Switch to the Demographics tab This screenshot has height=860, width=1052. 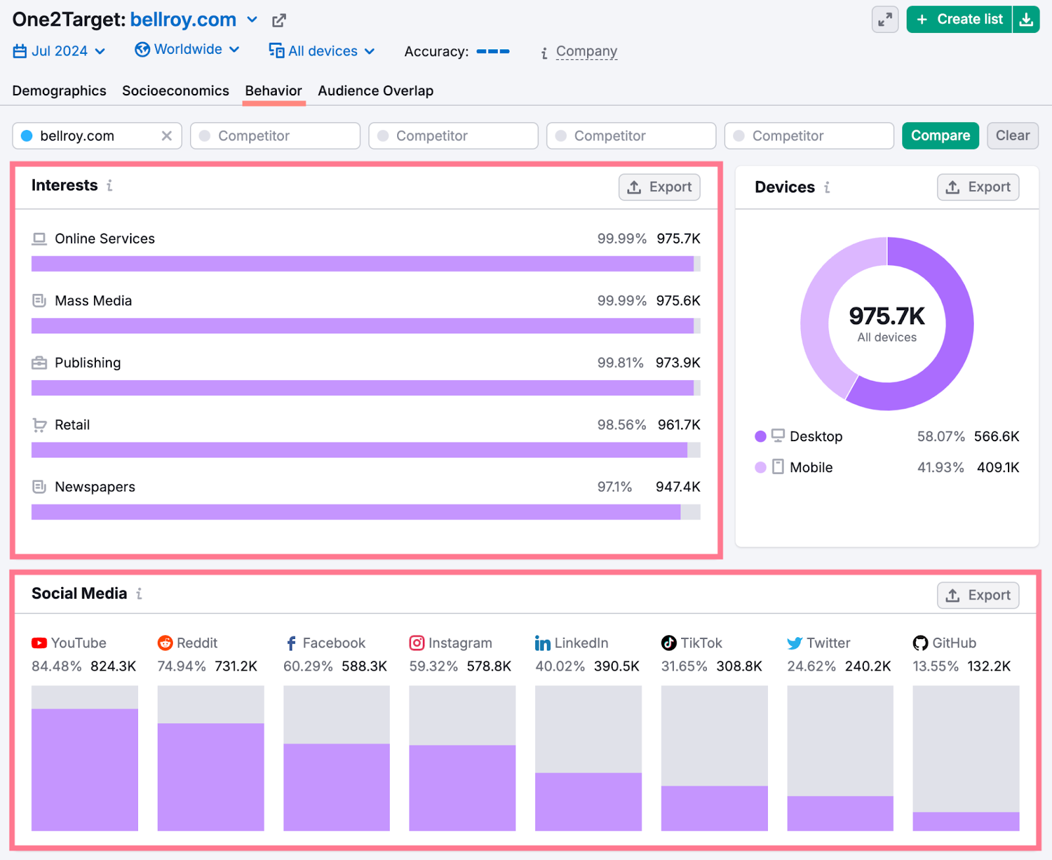coord(59,91)
